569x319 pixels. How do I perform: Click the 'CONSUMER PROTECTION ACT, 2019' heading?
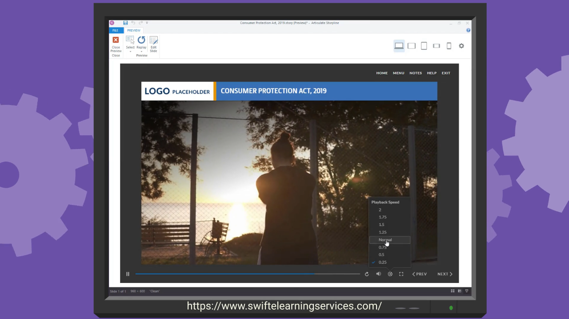coord(273,91)
